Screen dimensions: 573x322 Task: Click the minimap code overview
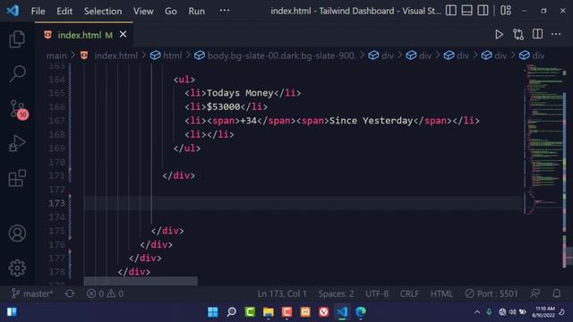(x=543, y=139)
